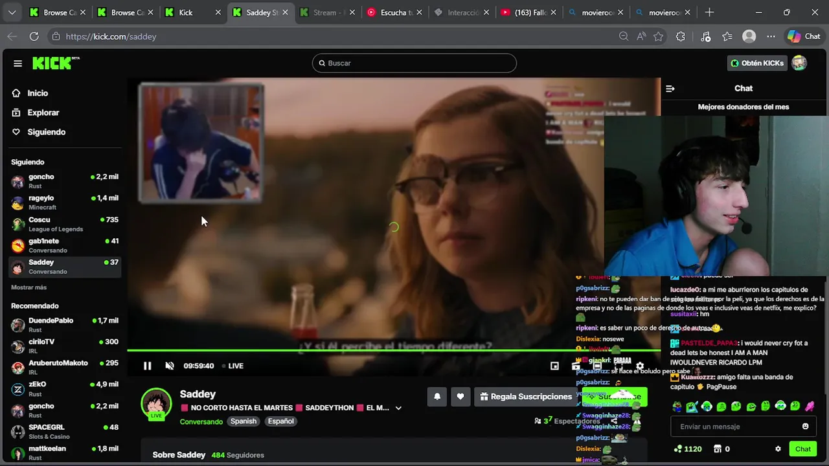Unmute the stream audio
Screen dimensions: 829x466
click(x=170, y=366)
